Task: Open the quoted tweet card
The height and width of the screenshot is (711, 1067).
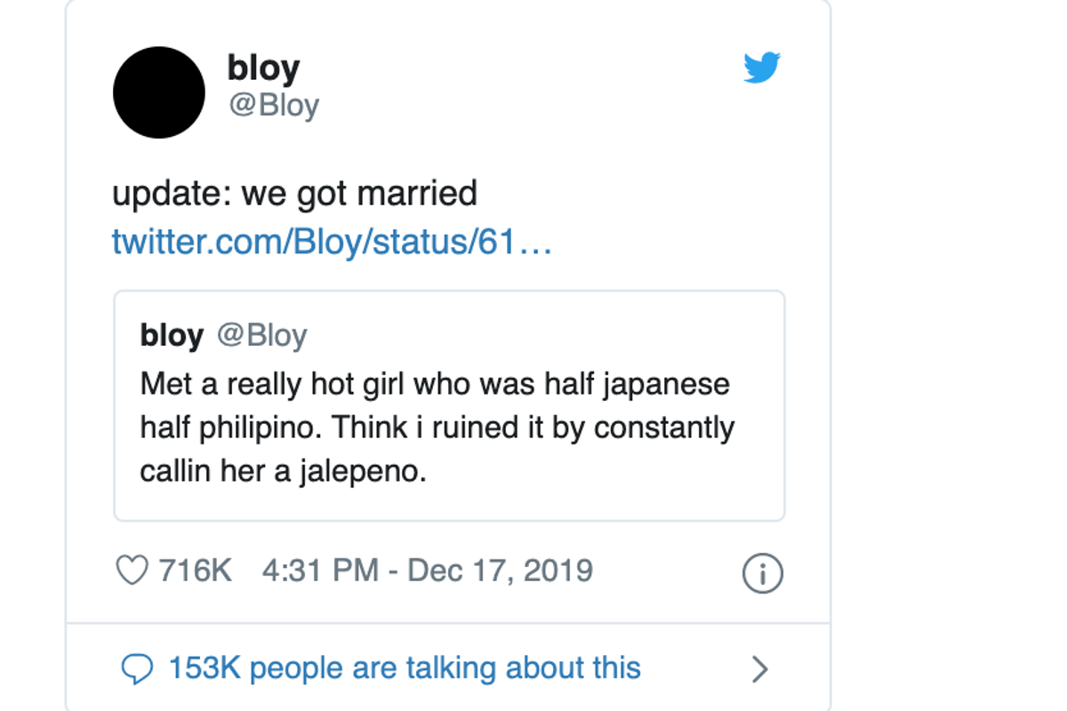Action: [448, 404]
